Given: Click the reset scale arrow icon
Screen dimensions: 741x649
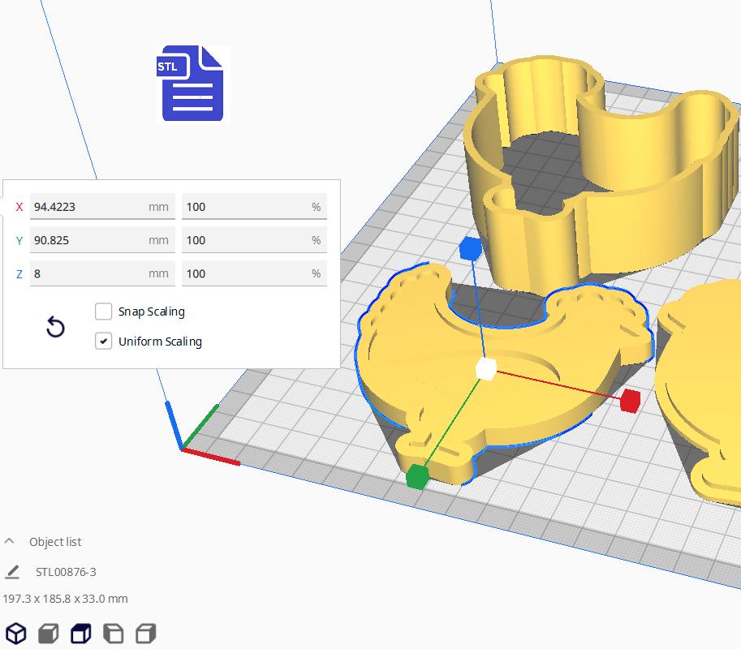Looking at the screenshot, I should point(55,327).
